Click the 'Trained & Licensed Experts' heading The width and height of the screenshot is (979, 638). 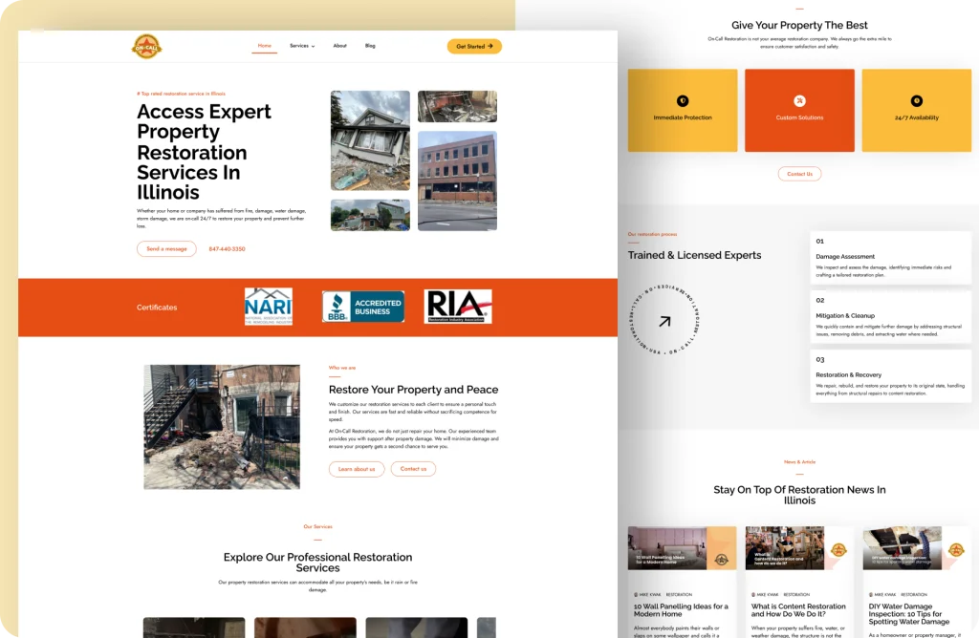pos(694,255)
